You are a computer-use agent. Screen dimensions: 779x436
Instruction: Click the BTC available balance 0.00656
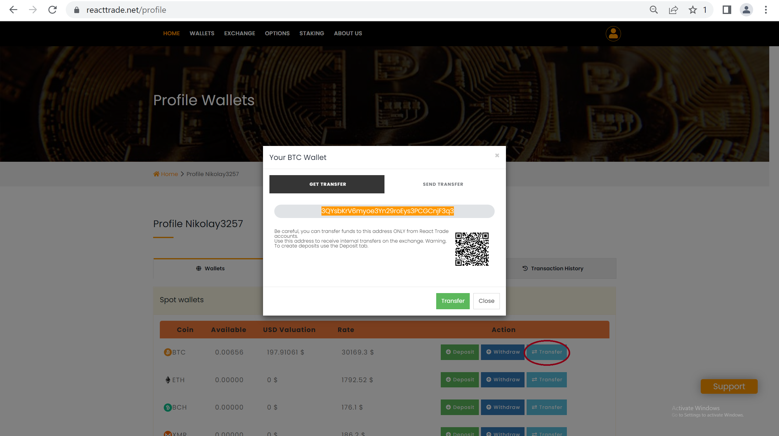pos(229,352)
